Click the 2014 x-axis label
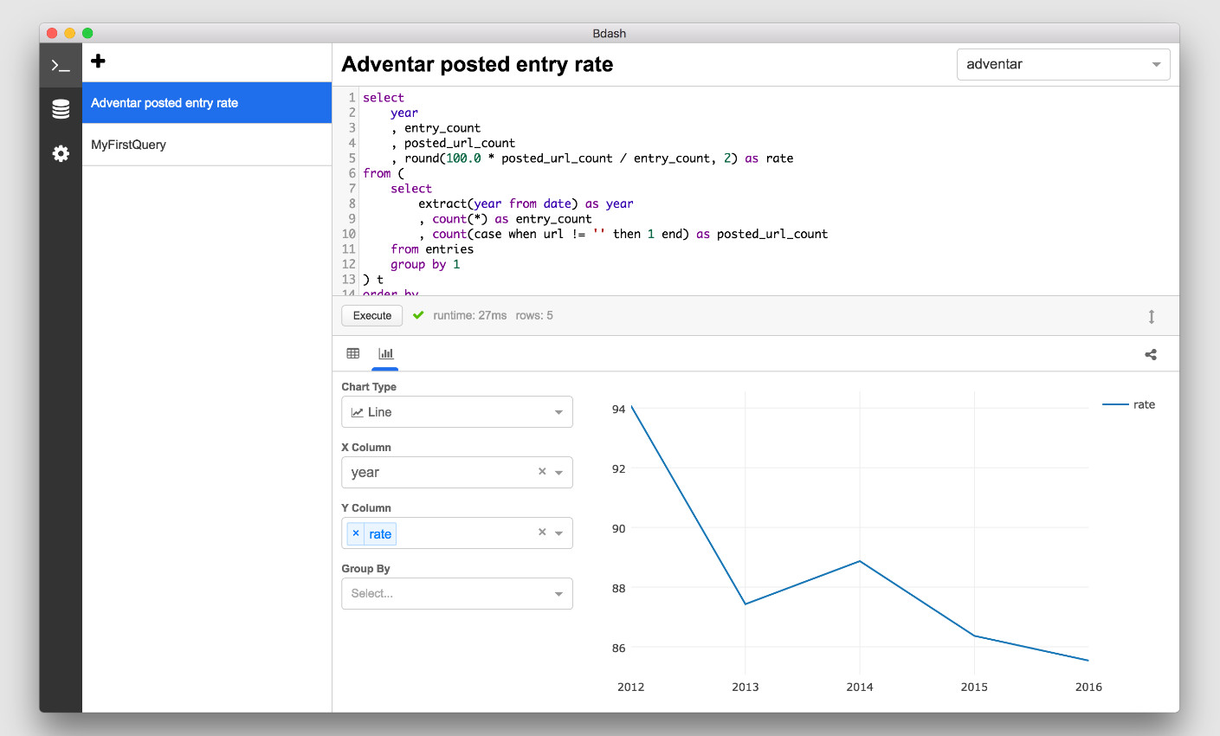The height and width of the screenshot is (736, 1220). click(x=860, y=687)
